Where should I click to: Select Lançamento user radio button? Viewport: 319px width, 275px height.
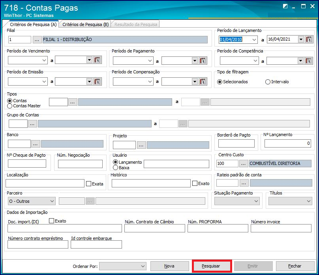[115, 162]
